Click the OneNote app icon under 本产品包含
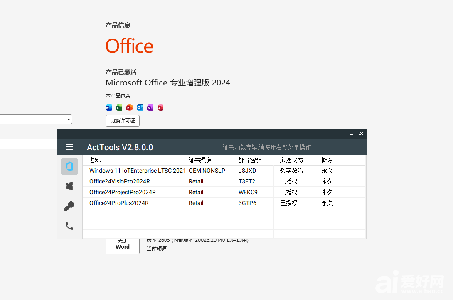Image resolution: width=453 pixels, height=300 pixels. (x=150, y=107)
